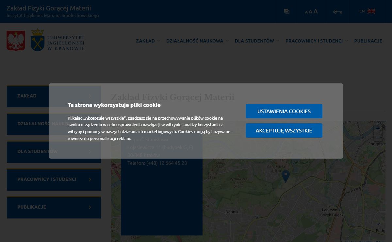This screenshot has height=242, width=392.
Task: Switch language via the UK flag
Action: point(371,11)
